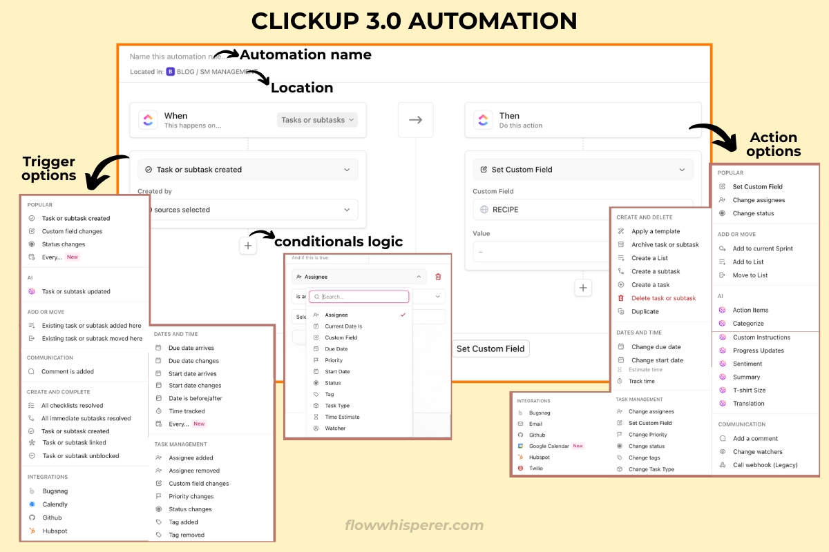The width and height of the screenshot is (829, 552).
Task: Select Progress Updates in AI actions
Action: (759, 351)
